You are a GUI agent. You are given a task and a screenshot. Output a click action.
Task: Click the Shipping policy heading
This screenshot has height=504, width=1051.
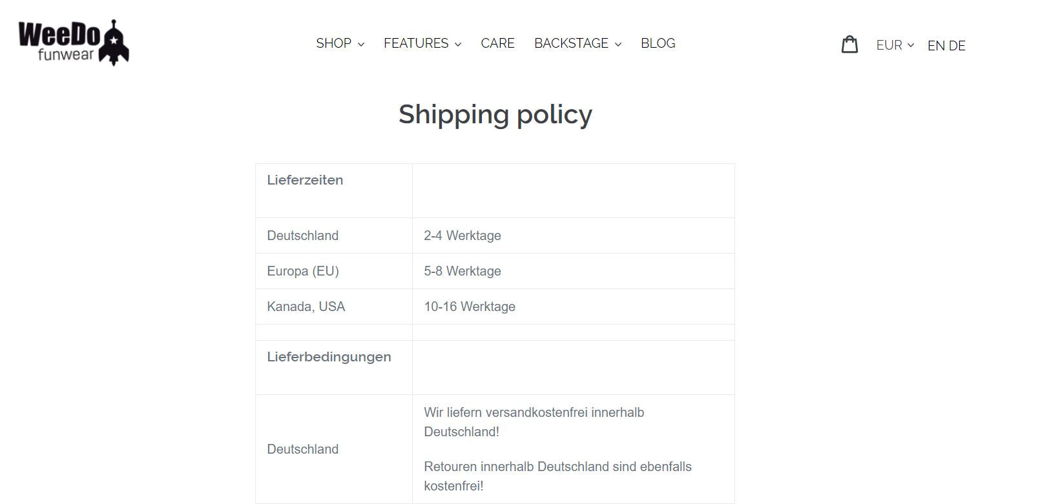click(x=495, y=115)
